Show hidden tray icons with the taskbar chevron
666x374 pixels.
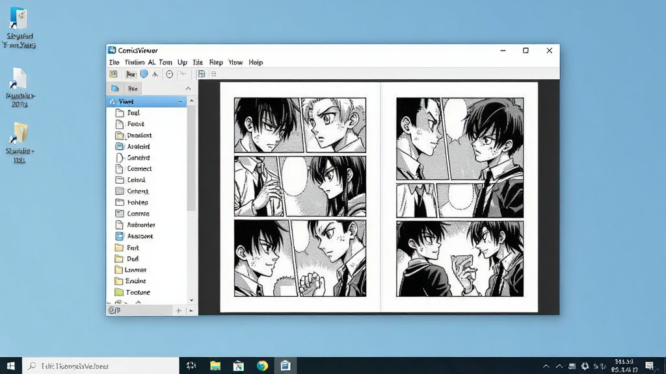546,366
